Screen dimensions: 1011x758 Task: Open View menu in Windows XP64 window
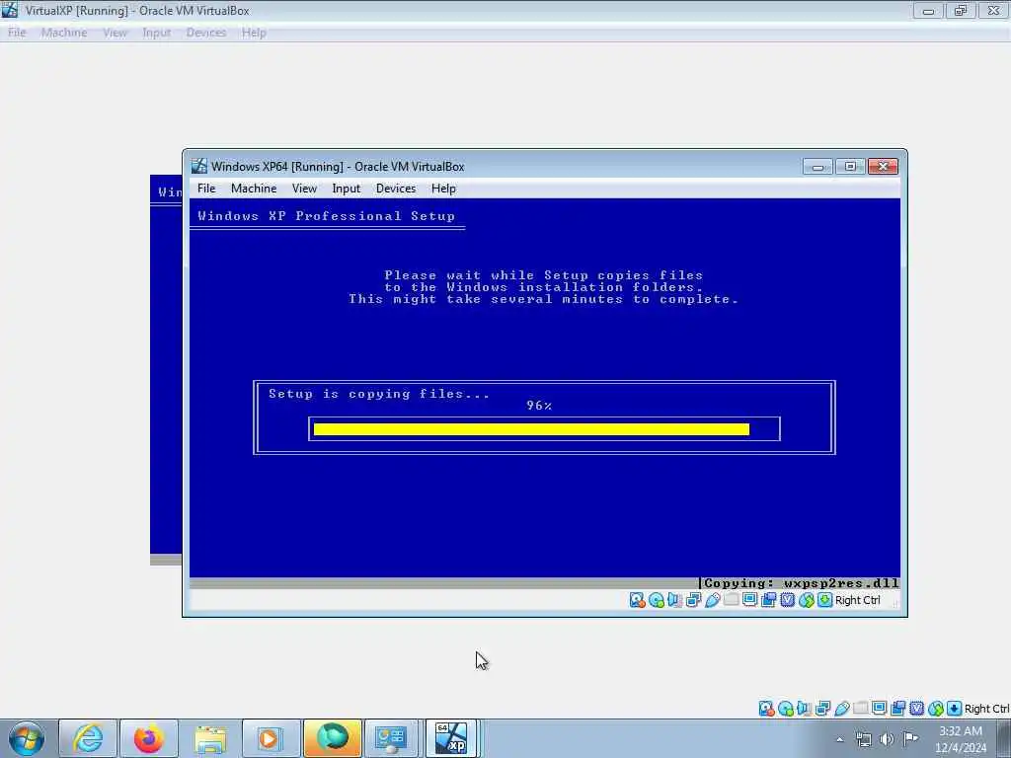pyautogui.click(x=304, y=189)
